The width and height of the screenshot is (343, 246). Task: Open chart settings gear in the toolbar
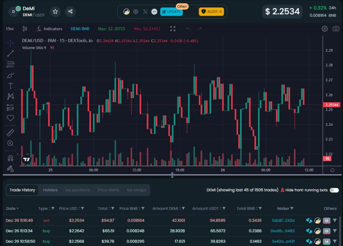tap(325, 29)
